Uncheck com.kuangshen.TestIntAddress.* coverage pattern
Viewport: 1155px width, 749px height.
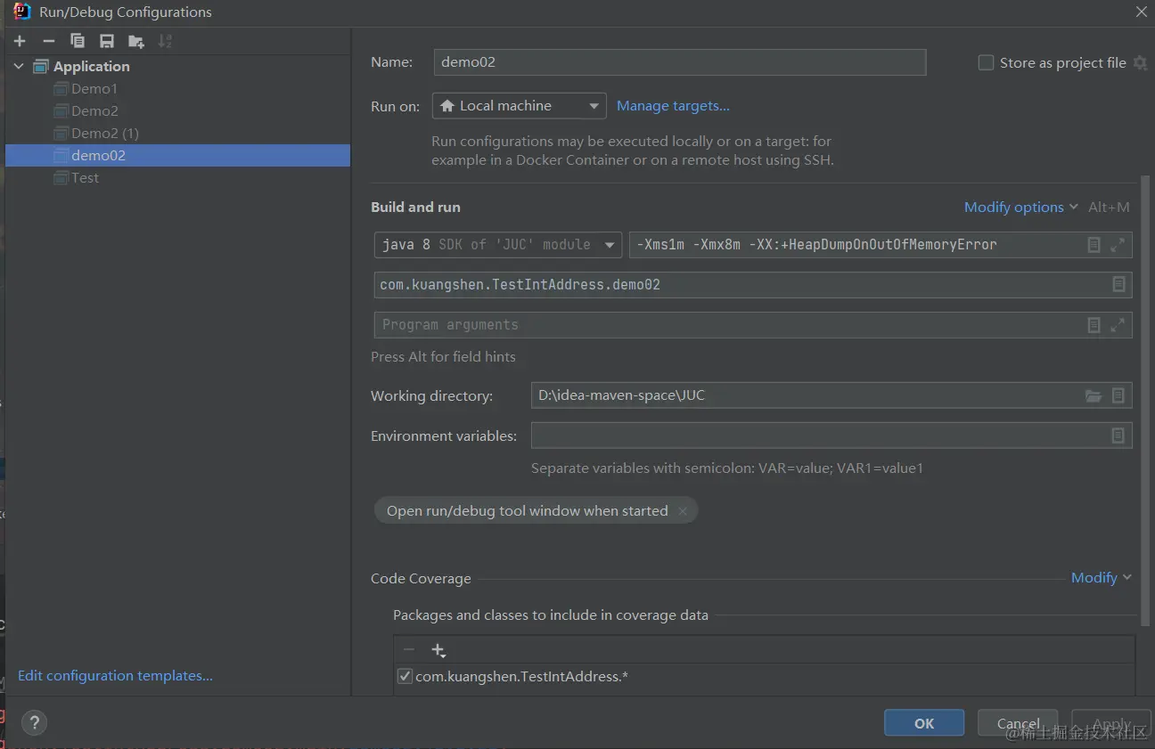point(405,676)
